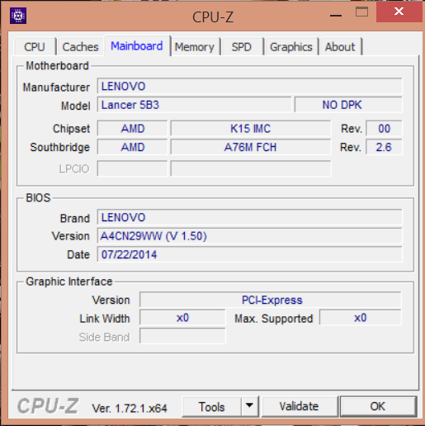The width and height of the screenshot is (425, 426).
Task: Click the CPU-Z application icon in title bar
Action: (x=18, y=16)
